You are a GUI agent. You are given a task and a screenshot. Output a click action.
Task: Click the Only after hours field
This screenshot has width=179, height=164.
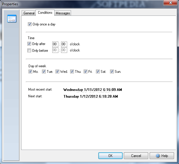pos(55,44)
